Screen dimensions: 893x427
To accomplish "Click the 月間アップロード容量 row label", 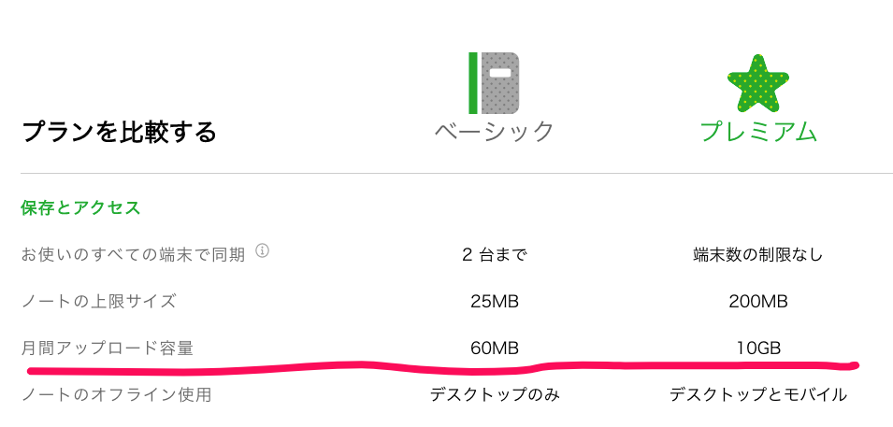I will tap(108, 348).
